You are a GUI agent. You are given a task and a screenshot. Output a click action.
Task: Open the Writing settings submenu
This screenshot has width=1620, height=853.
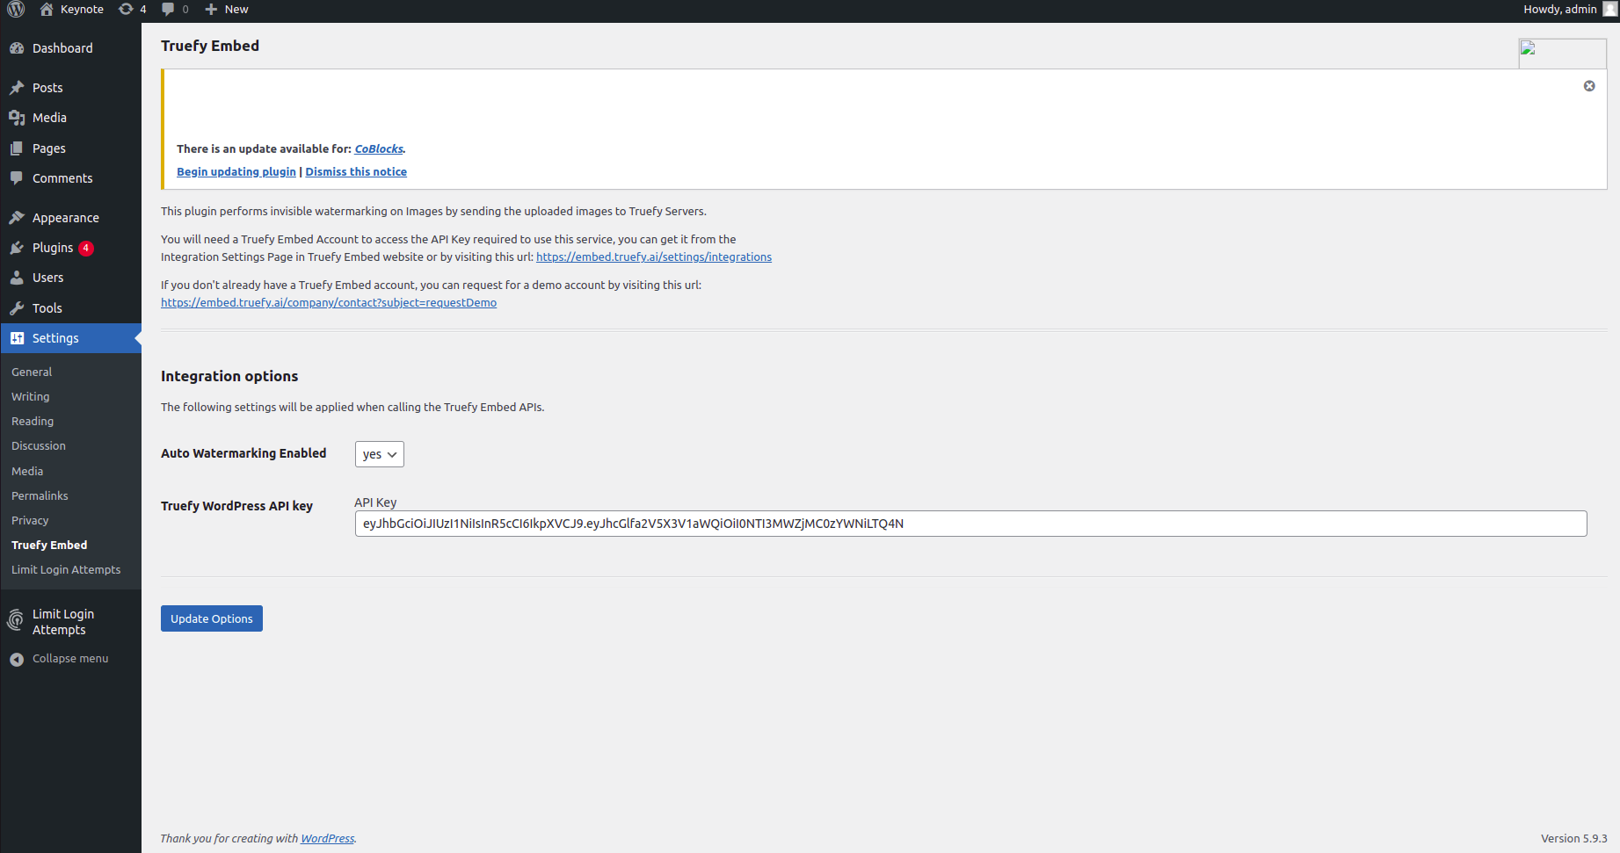(x=31, y=397)
